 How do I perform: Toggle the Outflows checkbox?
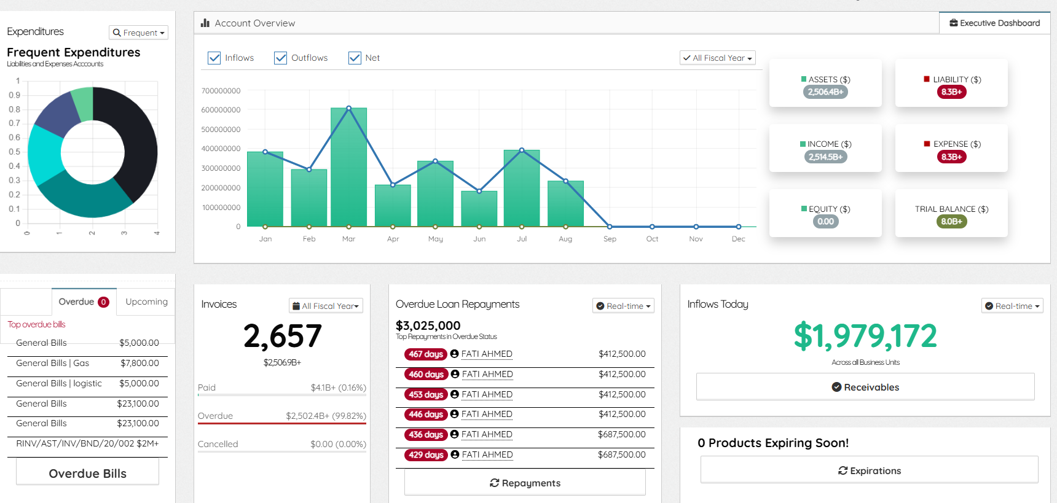pyautogui.click(x=280, y=58)
